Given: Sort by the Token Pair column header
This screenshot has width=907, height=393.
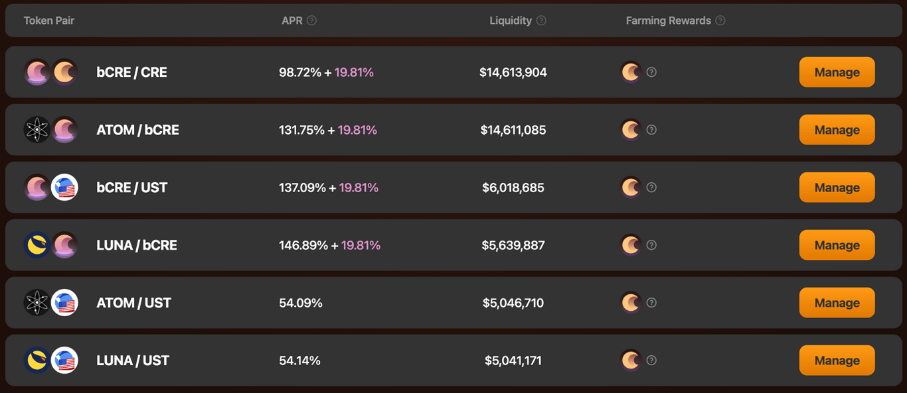Looking at the screenshot, I should 49,21.
